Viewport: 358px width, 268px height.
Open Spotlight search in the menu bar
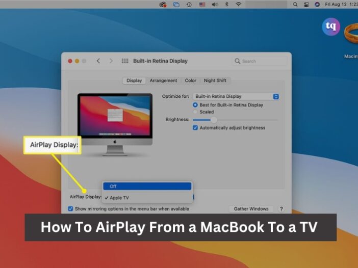point(295,5)
